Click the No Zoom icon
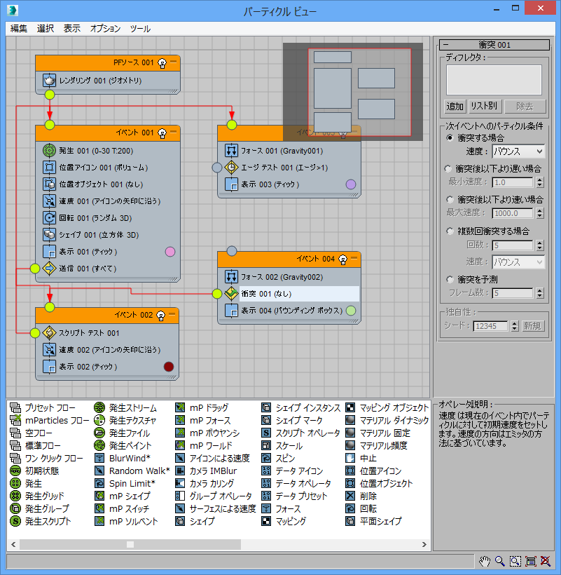The image size is (561, 575). click(546, 561)
